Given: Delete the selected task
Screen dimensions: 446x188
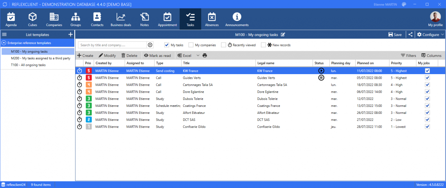Looking at the screenshot, I should 129,55.
